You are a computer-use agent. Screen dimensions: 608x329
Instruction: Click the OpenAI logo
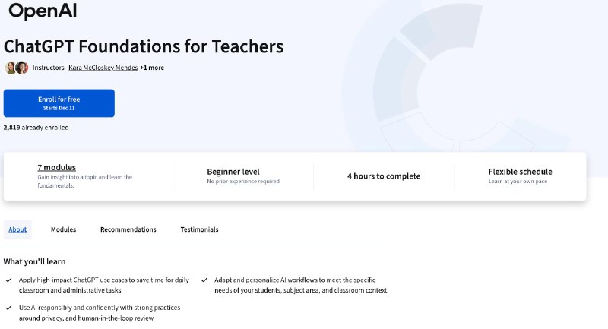coord(43,11)
